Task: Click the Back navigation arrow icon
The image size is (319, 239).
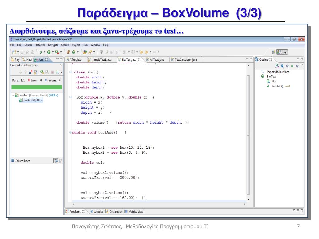Action: 146,52
